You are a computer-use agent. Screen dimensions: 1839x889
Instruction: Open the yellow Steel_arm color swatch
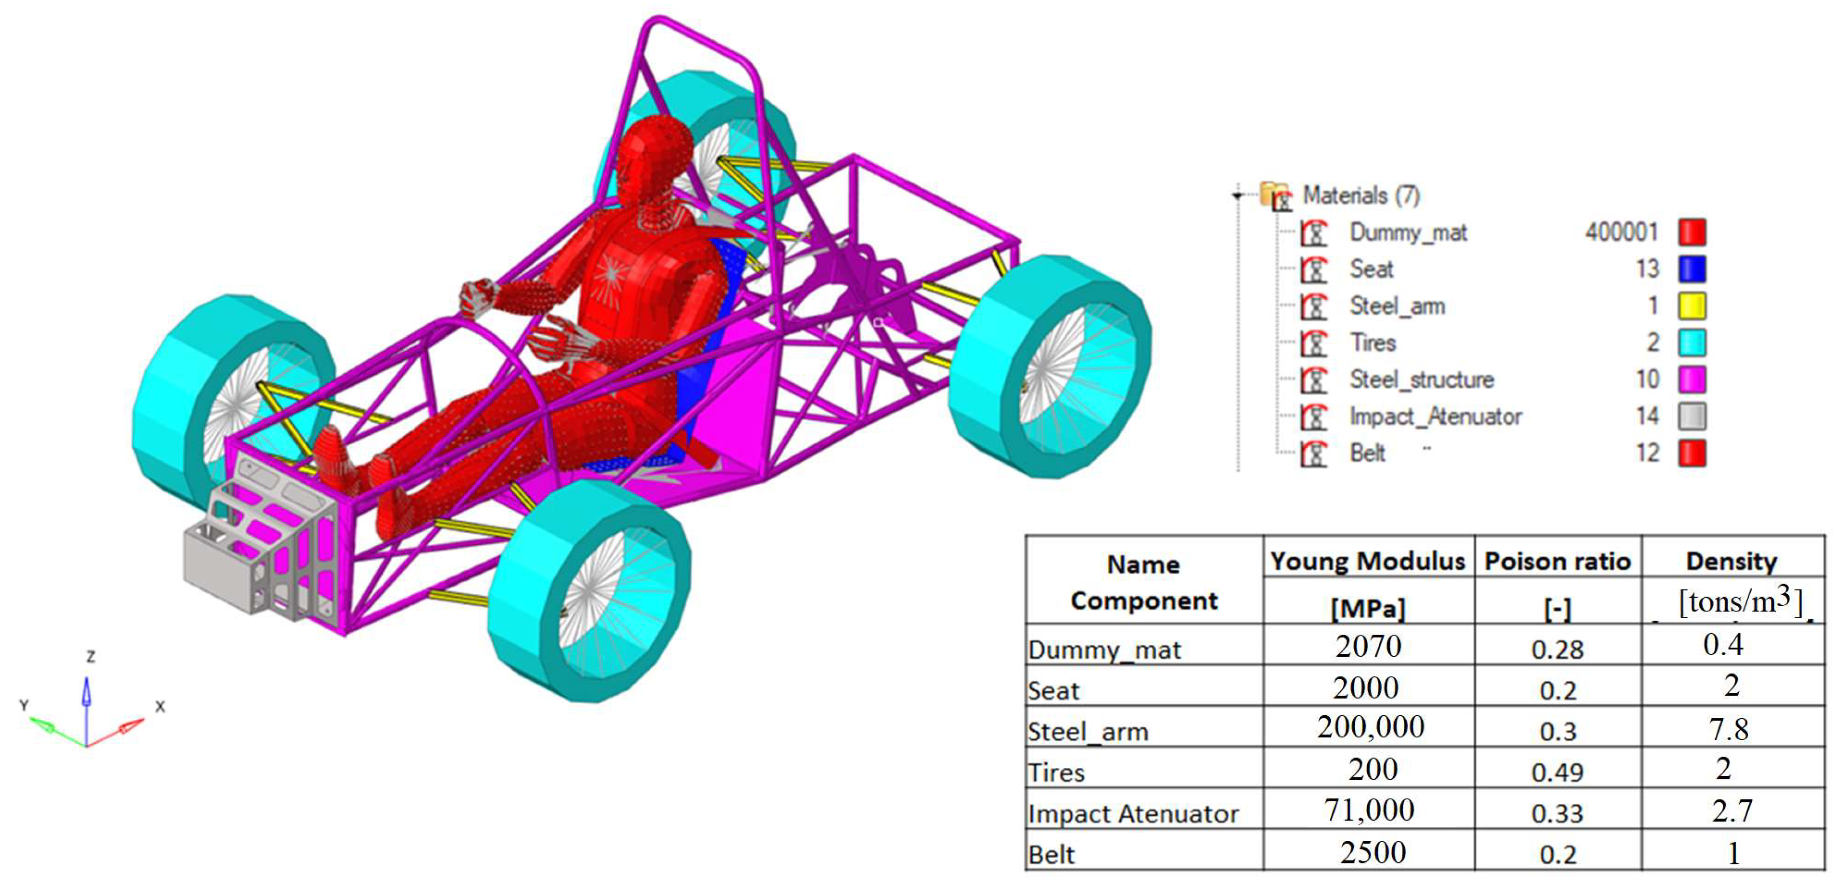pyautogui.click(x=1692, y=307)
